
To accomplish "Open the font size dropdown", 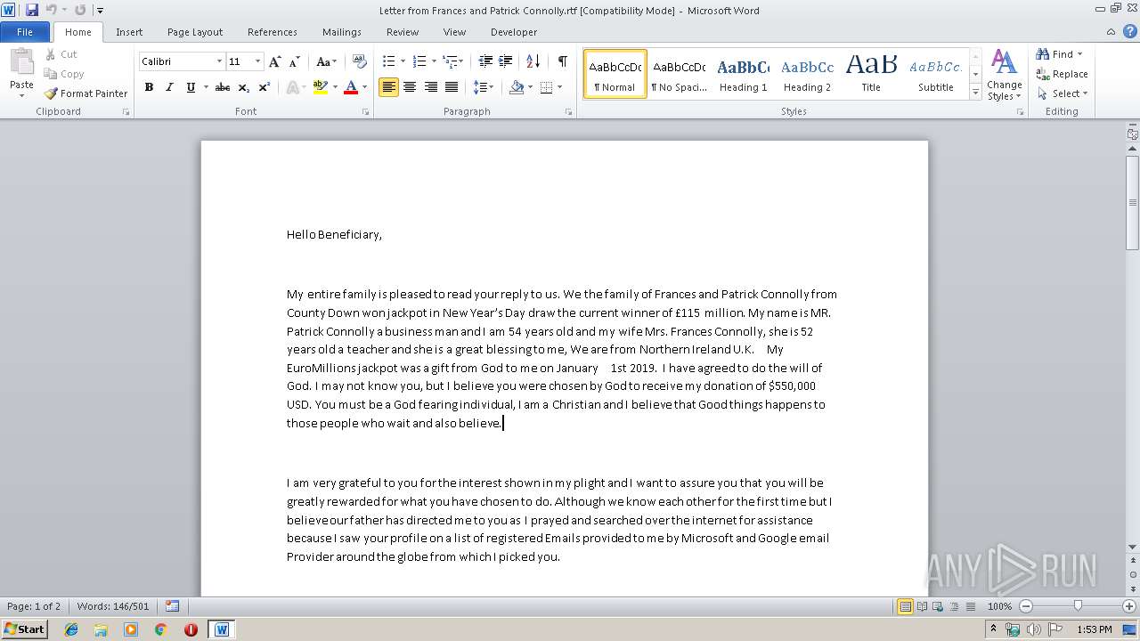I will (258, 61).
